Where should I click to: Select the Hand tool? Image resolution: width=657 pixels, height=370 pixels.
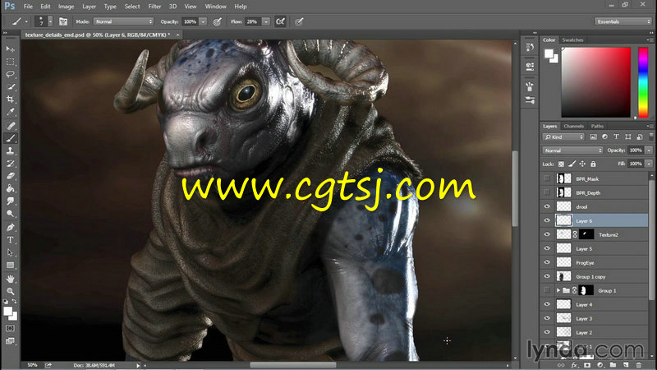[10, 279]
